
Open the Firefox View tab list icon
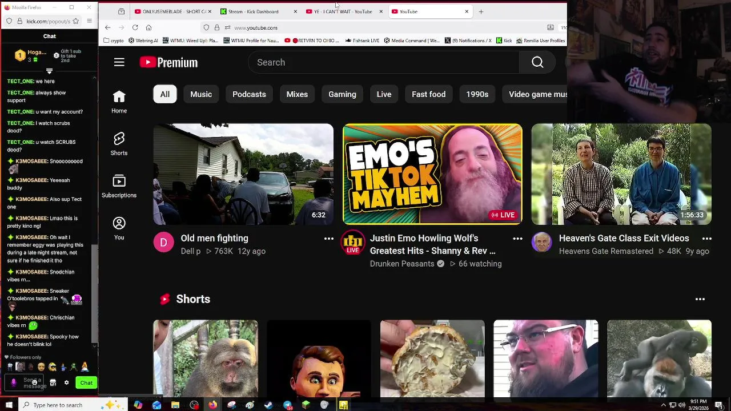tap(121, 11)
